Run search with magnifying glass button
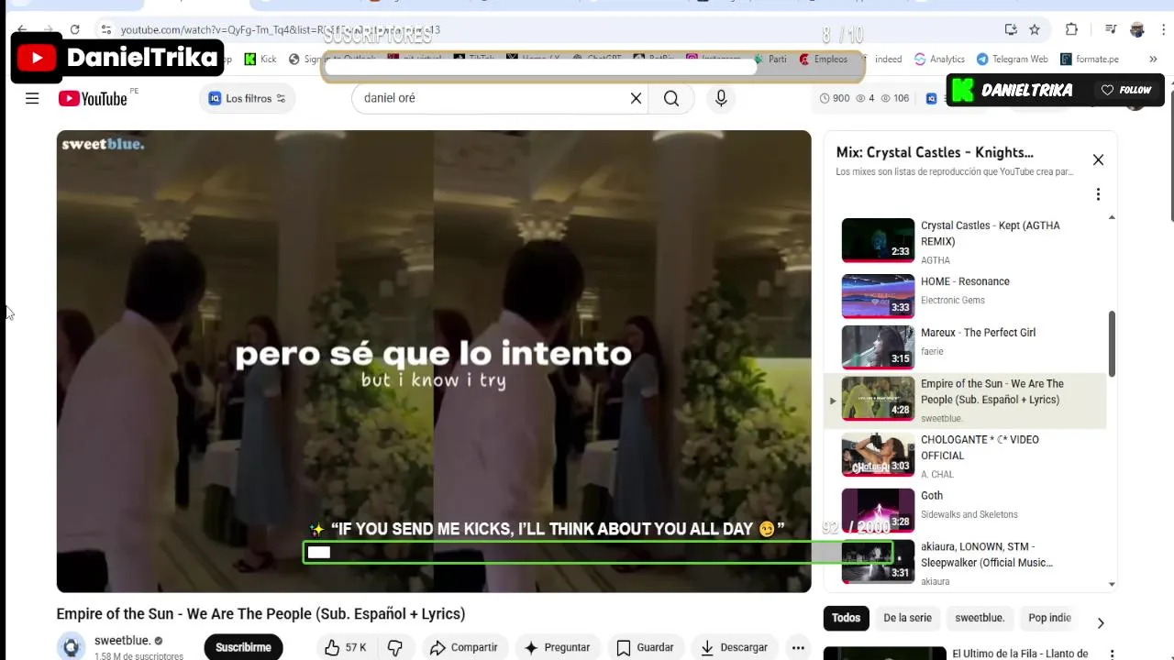The width and height of the screenshot is (1174, 660). click(671, 98)
